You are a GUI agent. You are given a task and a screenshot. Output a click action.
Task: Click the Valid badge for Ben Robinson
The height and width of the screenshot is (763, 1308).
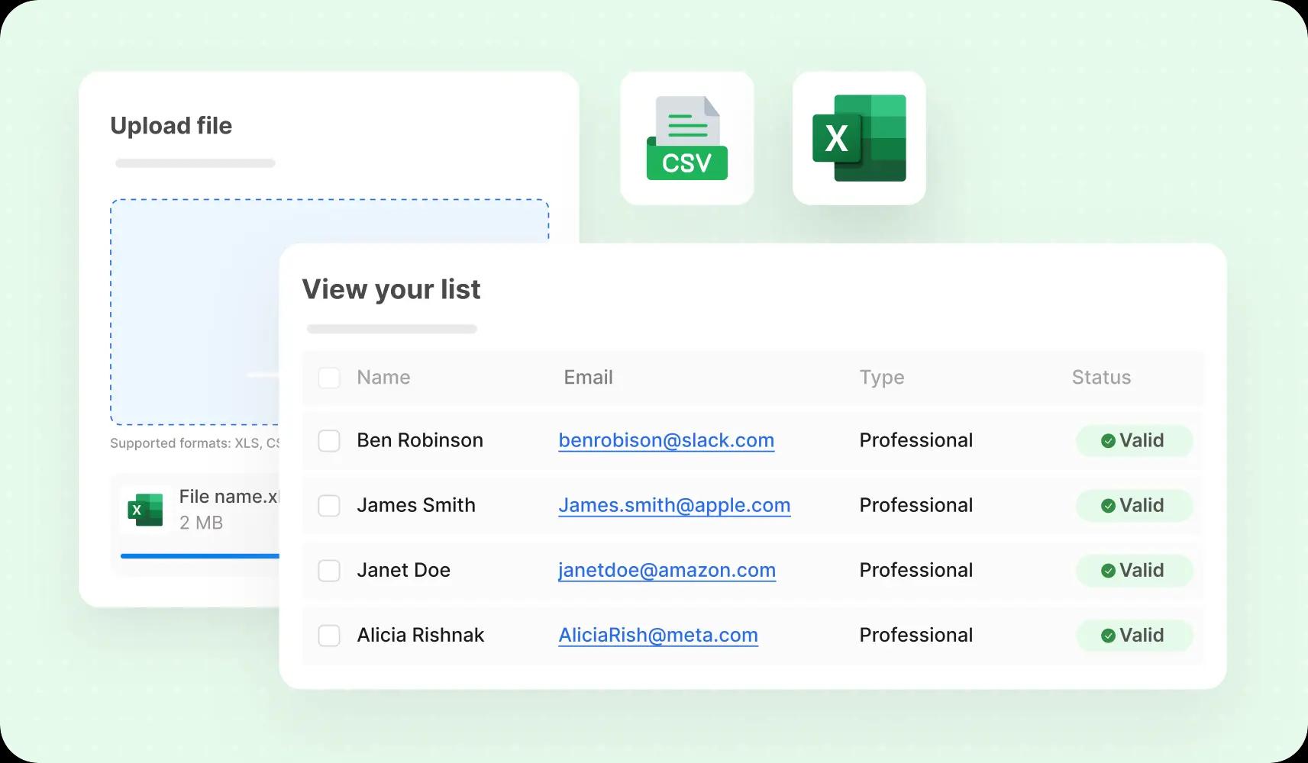pyautogui.click(x=1134, y=441)
